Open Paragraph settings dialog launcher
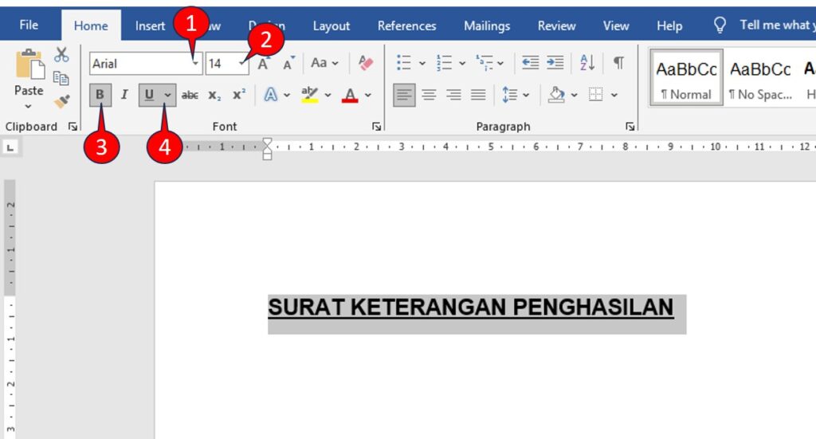The width and height of the screenshot is (816, 439). click(630, 127)
